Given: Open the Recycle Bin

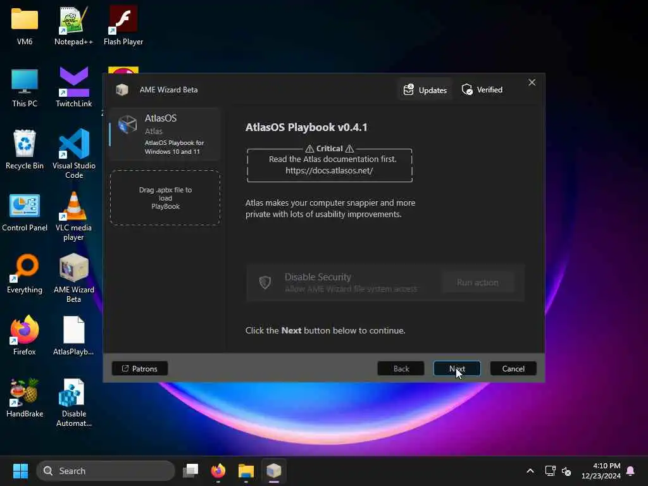Looking at the screenshot, I should coord(25,149).
